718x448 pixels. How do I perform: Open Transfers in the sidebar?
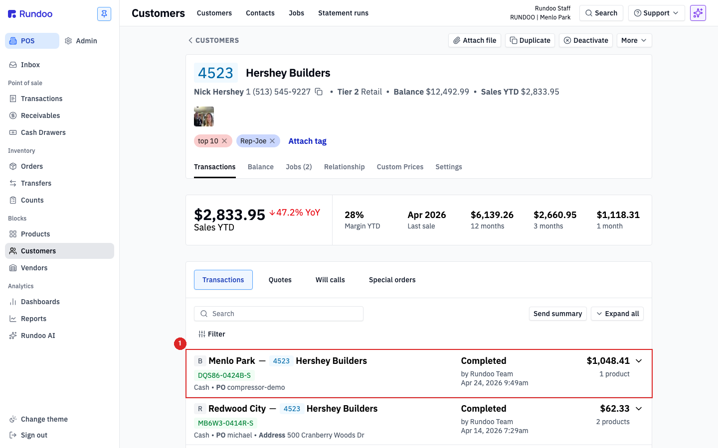60,183
